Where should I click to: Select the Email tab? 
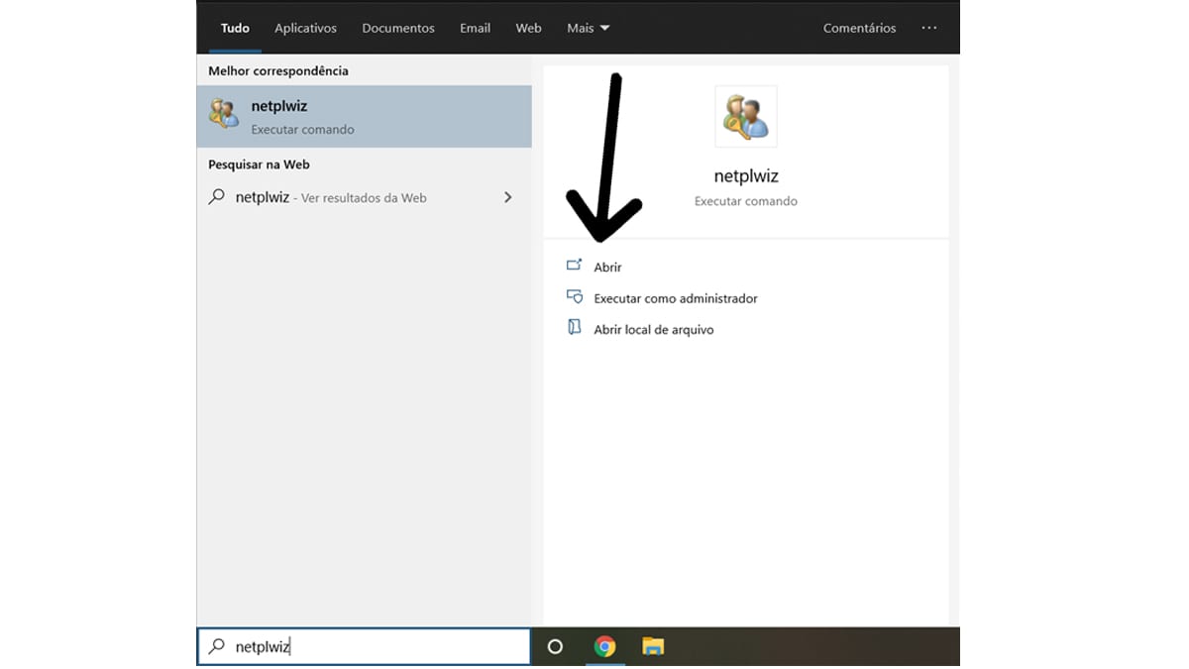pyautogui.click(x=476, y=28)
